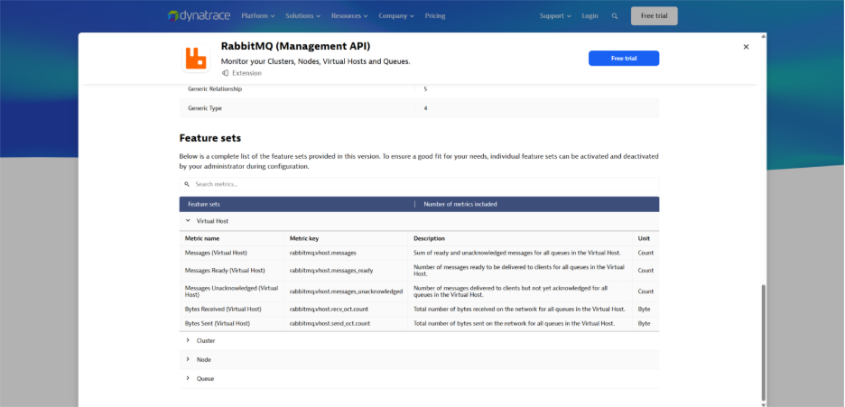The width and height of the screenshot is (845, 407).
Task: Click the search magnifier icon in navbar
Action: [615, 16]
